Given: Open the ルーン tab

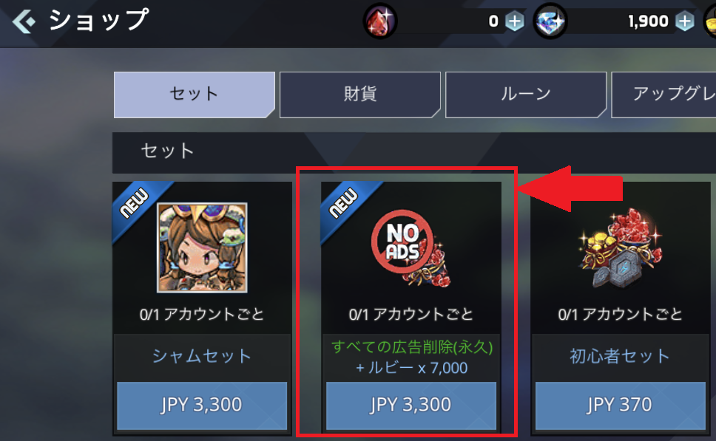Looking at the screenshot, I should point(526,95).
